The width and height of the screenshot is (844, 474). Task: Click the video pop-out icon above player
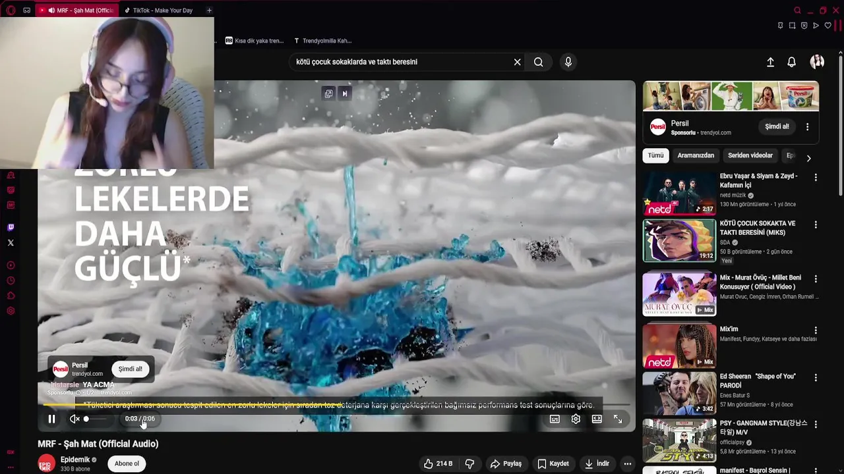328,93
